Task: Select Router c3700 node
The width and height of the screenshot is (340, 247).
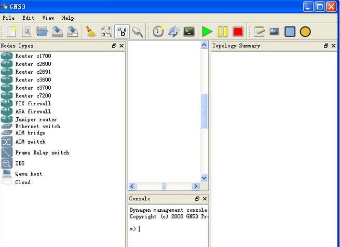Action: 33,88
